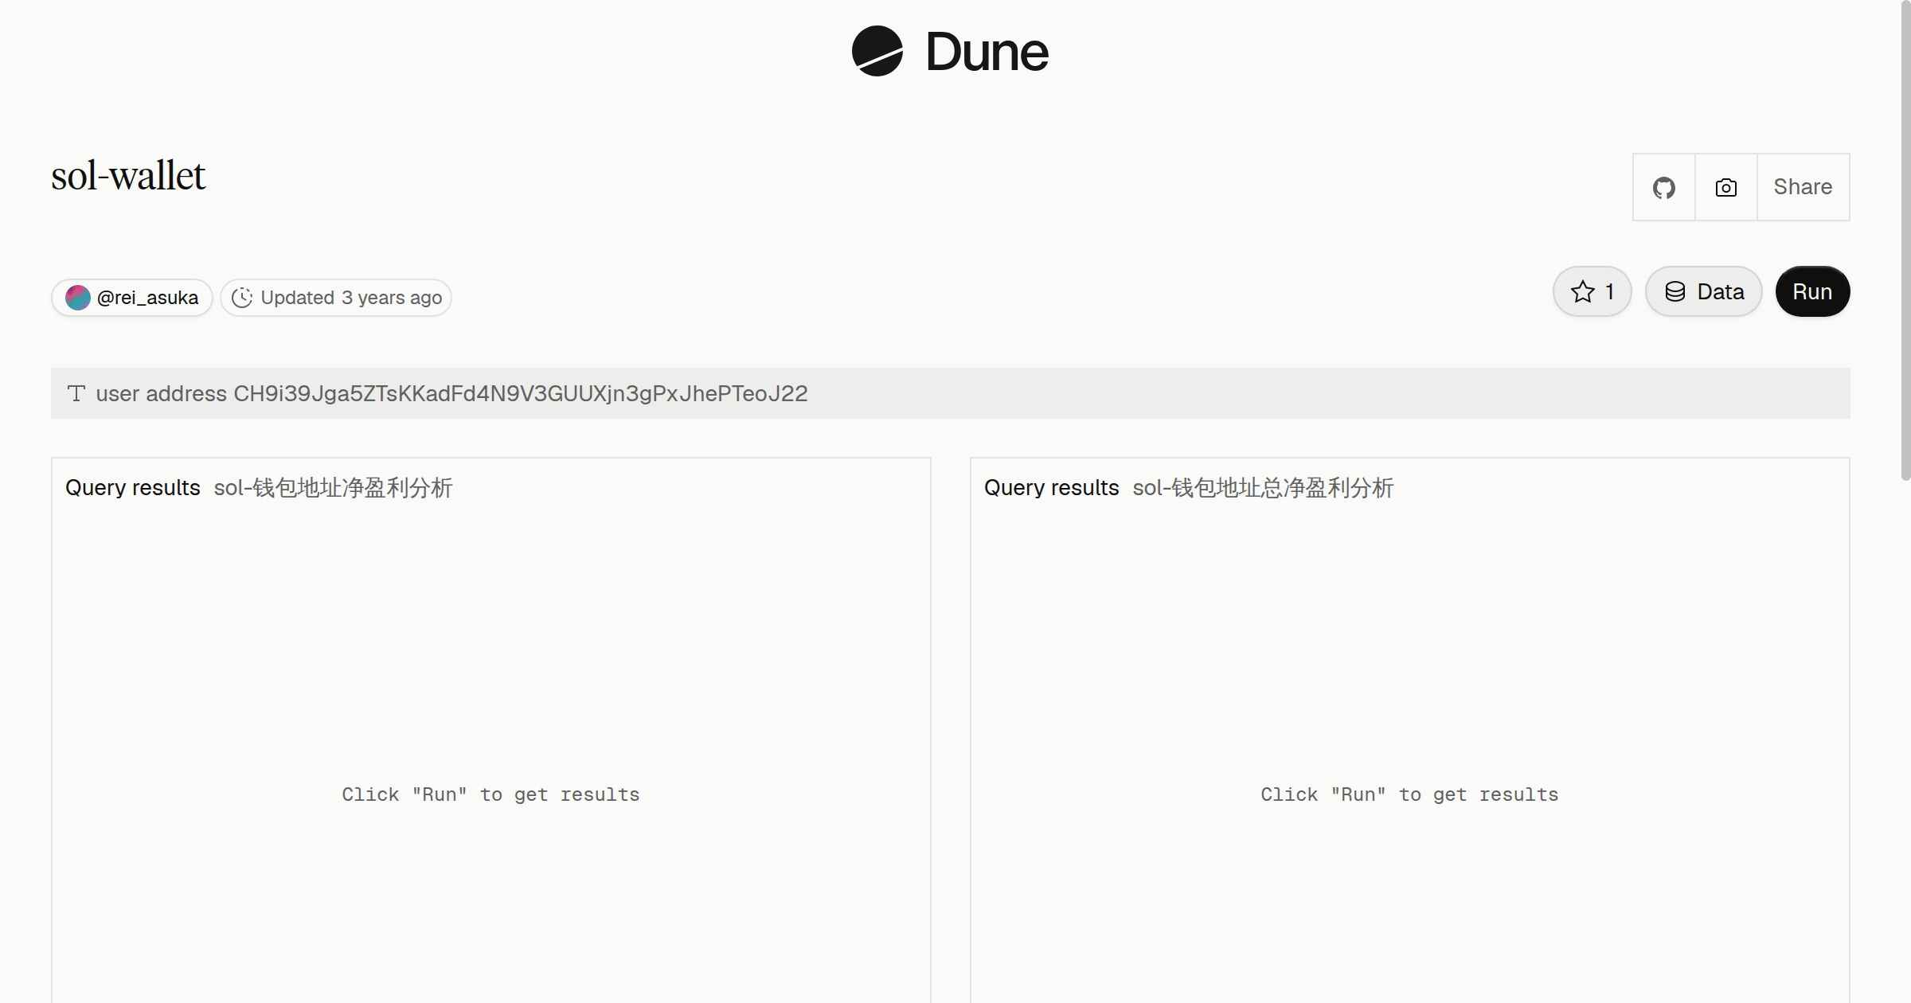Image resolution: width=1911 pixels, height=1003 pixels.
Task: Click the text type icon beside user address
Action: [x=76, y=393]
